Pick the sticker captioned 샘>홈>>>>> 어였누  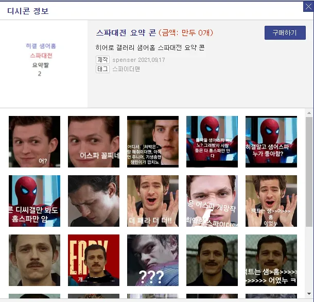(271, 260)
